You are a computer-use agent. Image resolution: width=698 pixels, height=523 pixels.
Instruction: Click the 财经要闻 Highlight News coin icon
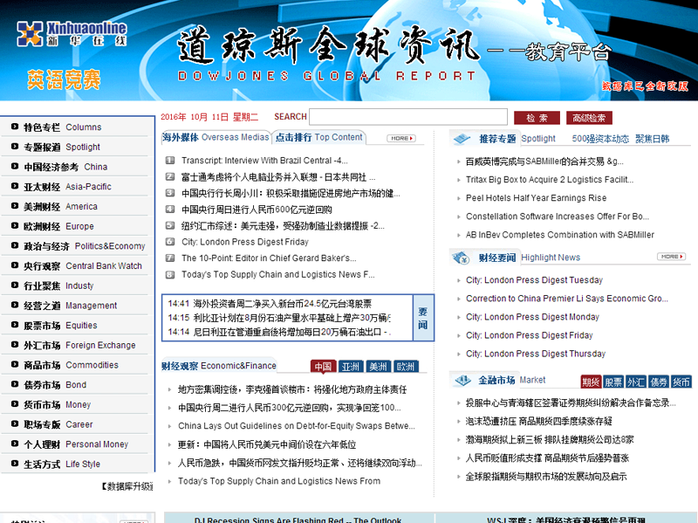point(462,258)
